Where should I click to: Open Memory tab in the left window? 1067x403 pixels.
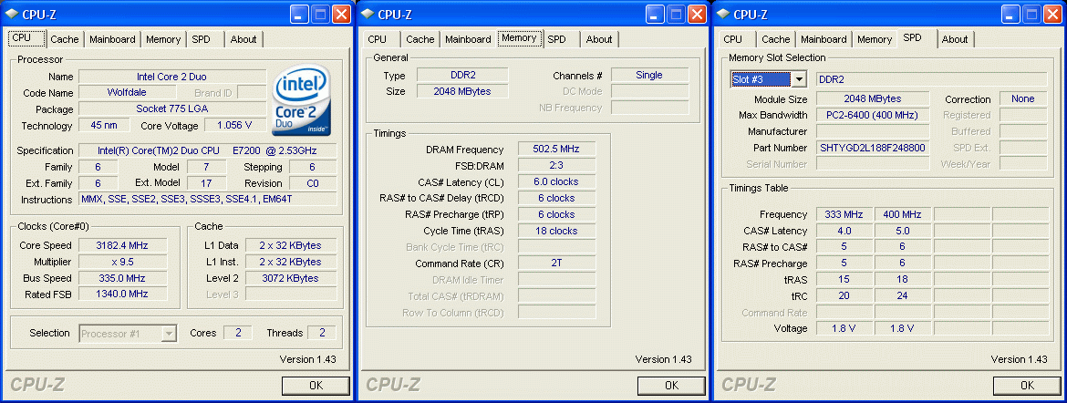click(x=163, y=39)
